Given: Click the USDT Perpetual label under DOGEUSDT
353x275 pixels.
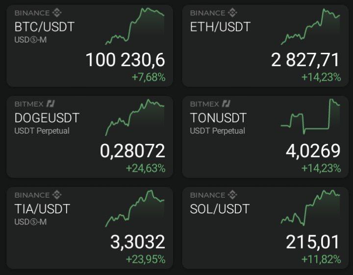Looking at the screenshot, I should (x=42, y=131).
